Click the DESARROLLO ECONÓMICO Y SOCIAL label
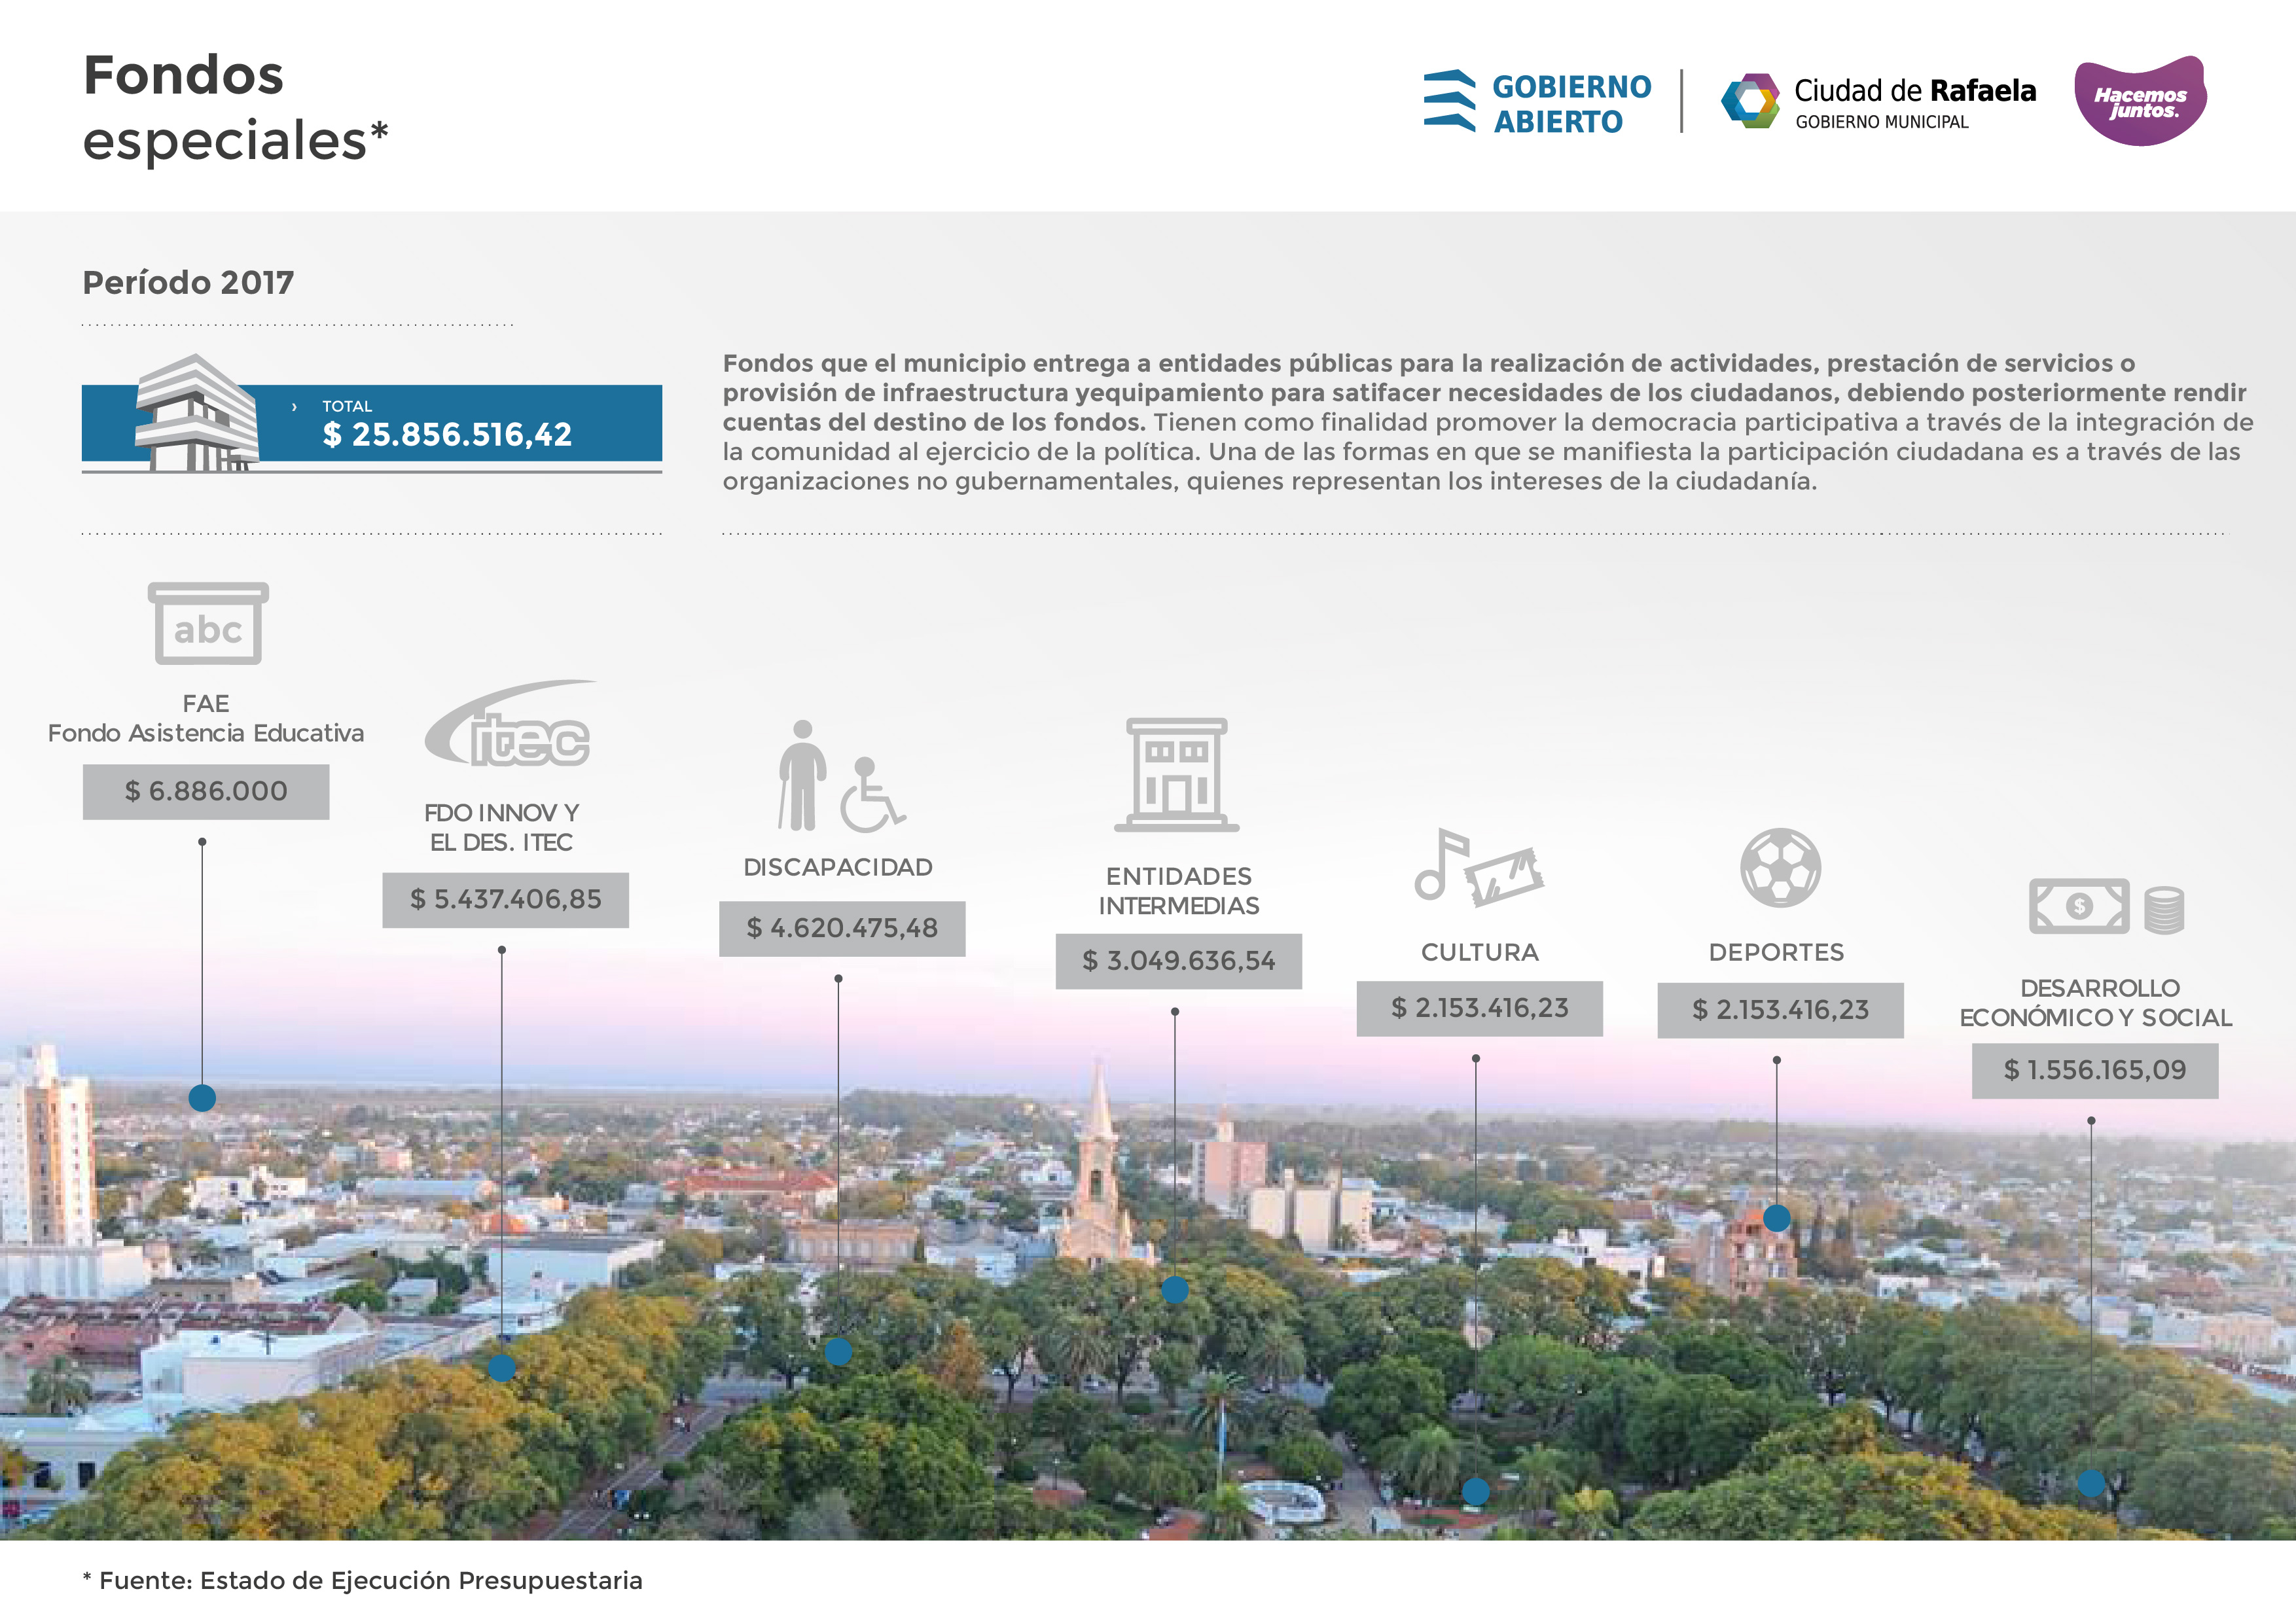 (x=2096, y=1003)
